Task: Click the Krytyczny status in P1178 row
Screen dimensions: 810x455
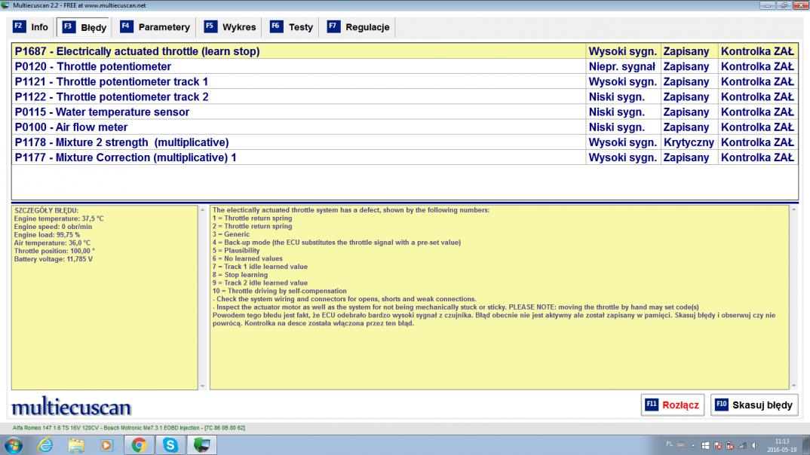Action: 689,142
